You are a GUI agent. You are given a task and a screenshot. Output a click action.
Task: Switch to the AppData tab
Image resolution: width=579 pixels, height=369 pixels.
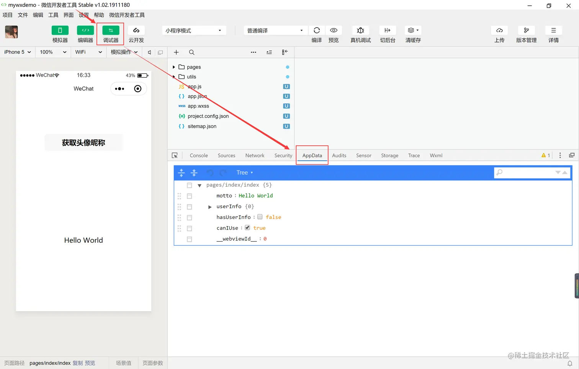pos(312,155)
